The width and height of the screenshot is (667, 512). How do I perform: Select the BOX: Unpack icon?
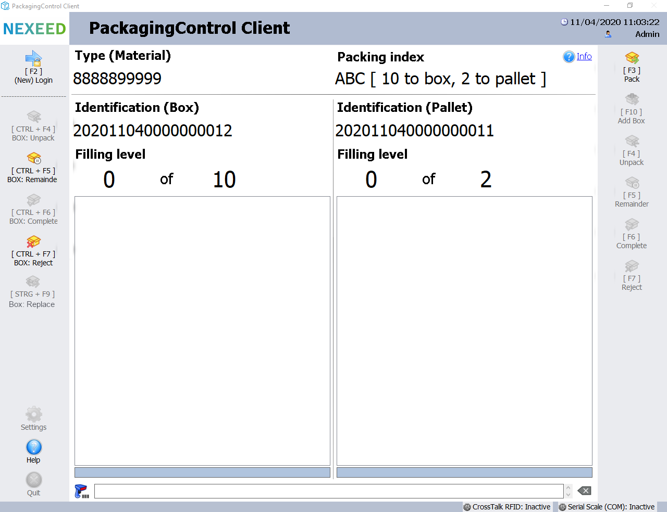pyautogui.click(x=34, y=117)
